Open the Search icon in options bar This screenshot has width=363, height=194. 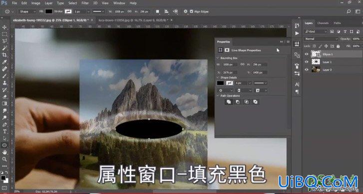pos(349,11)
